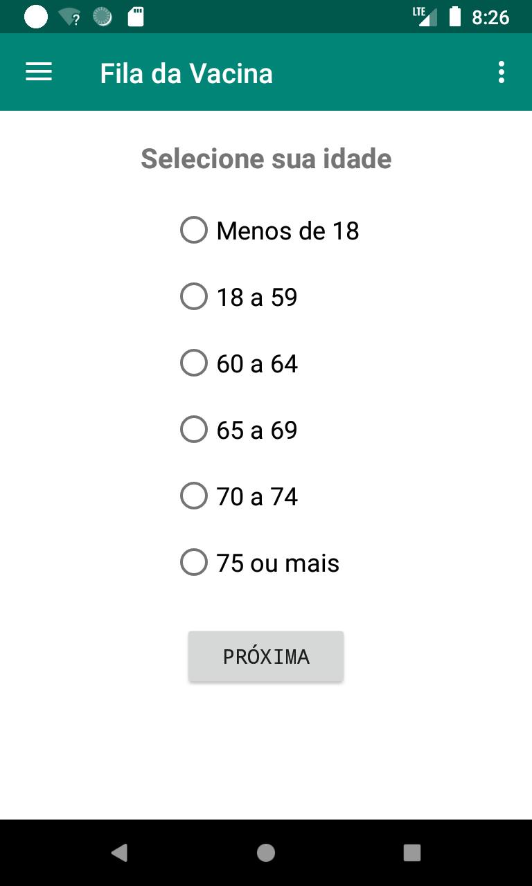Choose the 65 a 69 age option
Viewport: 532px width, 886px height.
click(238, 430)
